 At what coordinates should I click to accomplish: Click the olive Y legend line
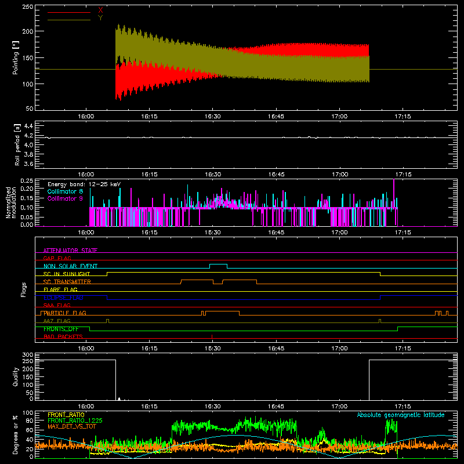[69, 20]
